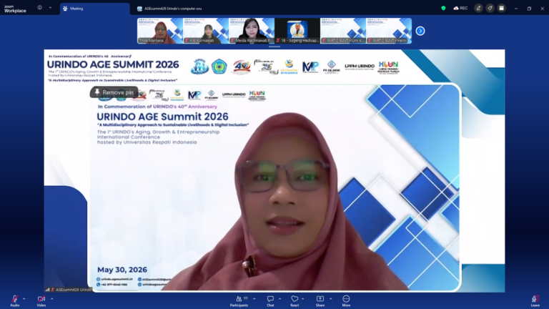
Task: Expand the arrow beside Chat
Action: [280, 299]
